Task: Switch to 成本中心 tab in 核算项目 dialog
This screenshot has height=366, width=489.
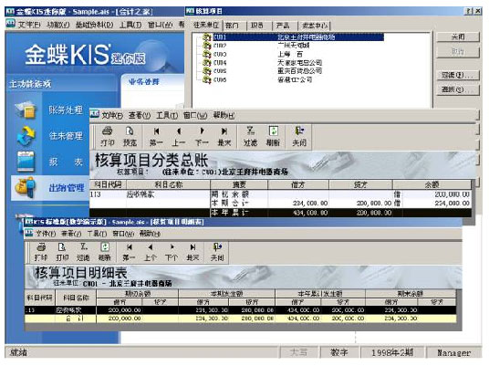Action: click(315, 26)
